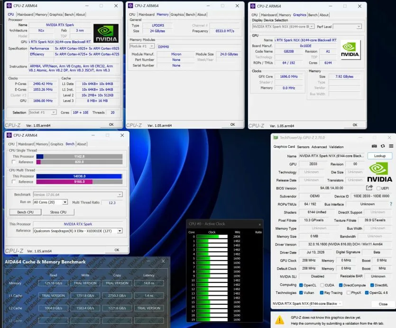Click the BIOS export share icon in GPU-Z
The height and width of the screenshot is (328, 396).
point(369,188)
